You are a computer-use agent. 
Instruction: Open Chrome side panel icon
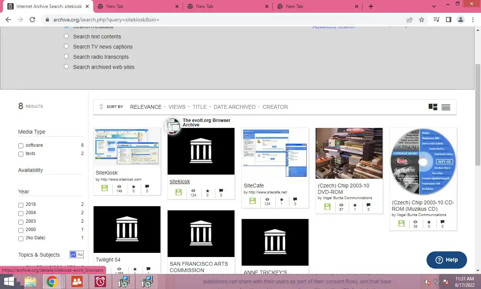(x=448, y=20)
